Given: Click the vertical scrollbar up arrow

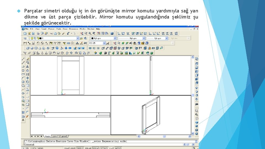Looking at the screenshot, I should pyautogui.click(x=193, y=57).
